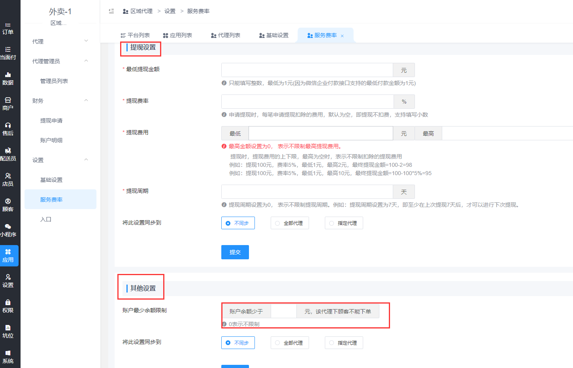Viewport: 573px width, 368px height.
Task: Click info icon beside 提现周期 hint
Action: pos(224,205)
